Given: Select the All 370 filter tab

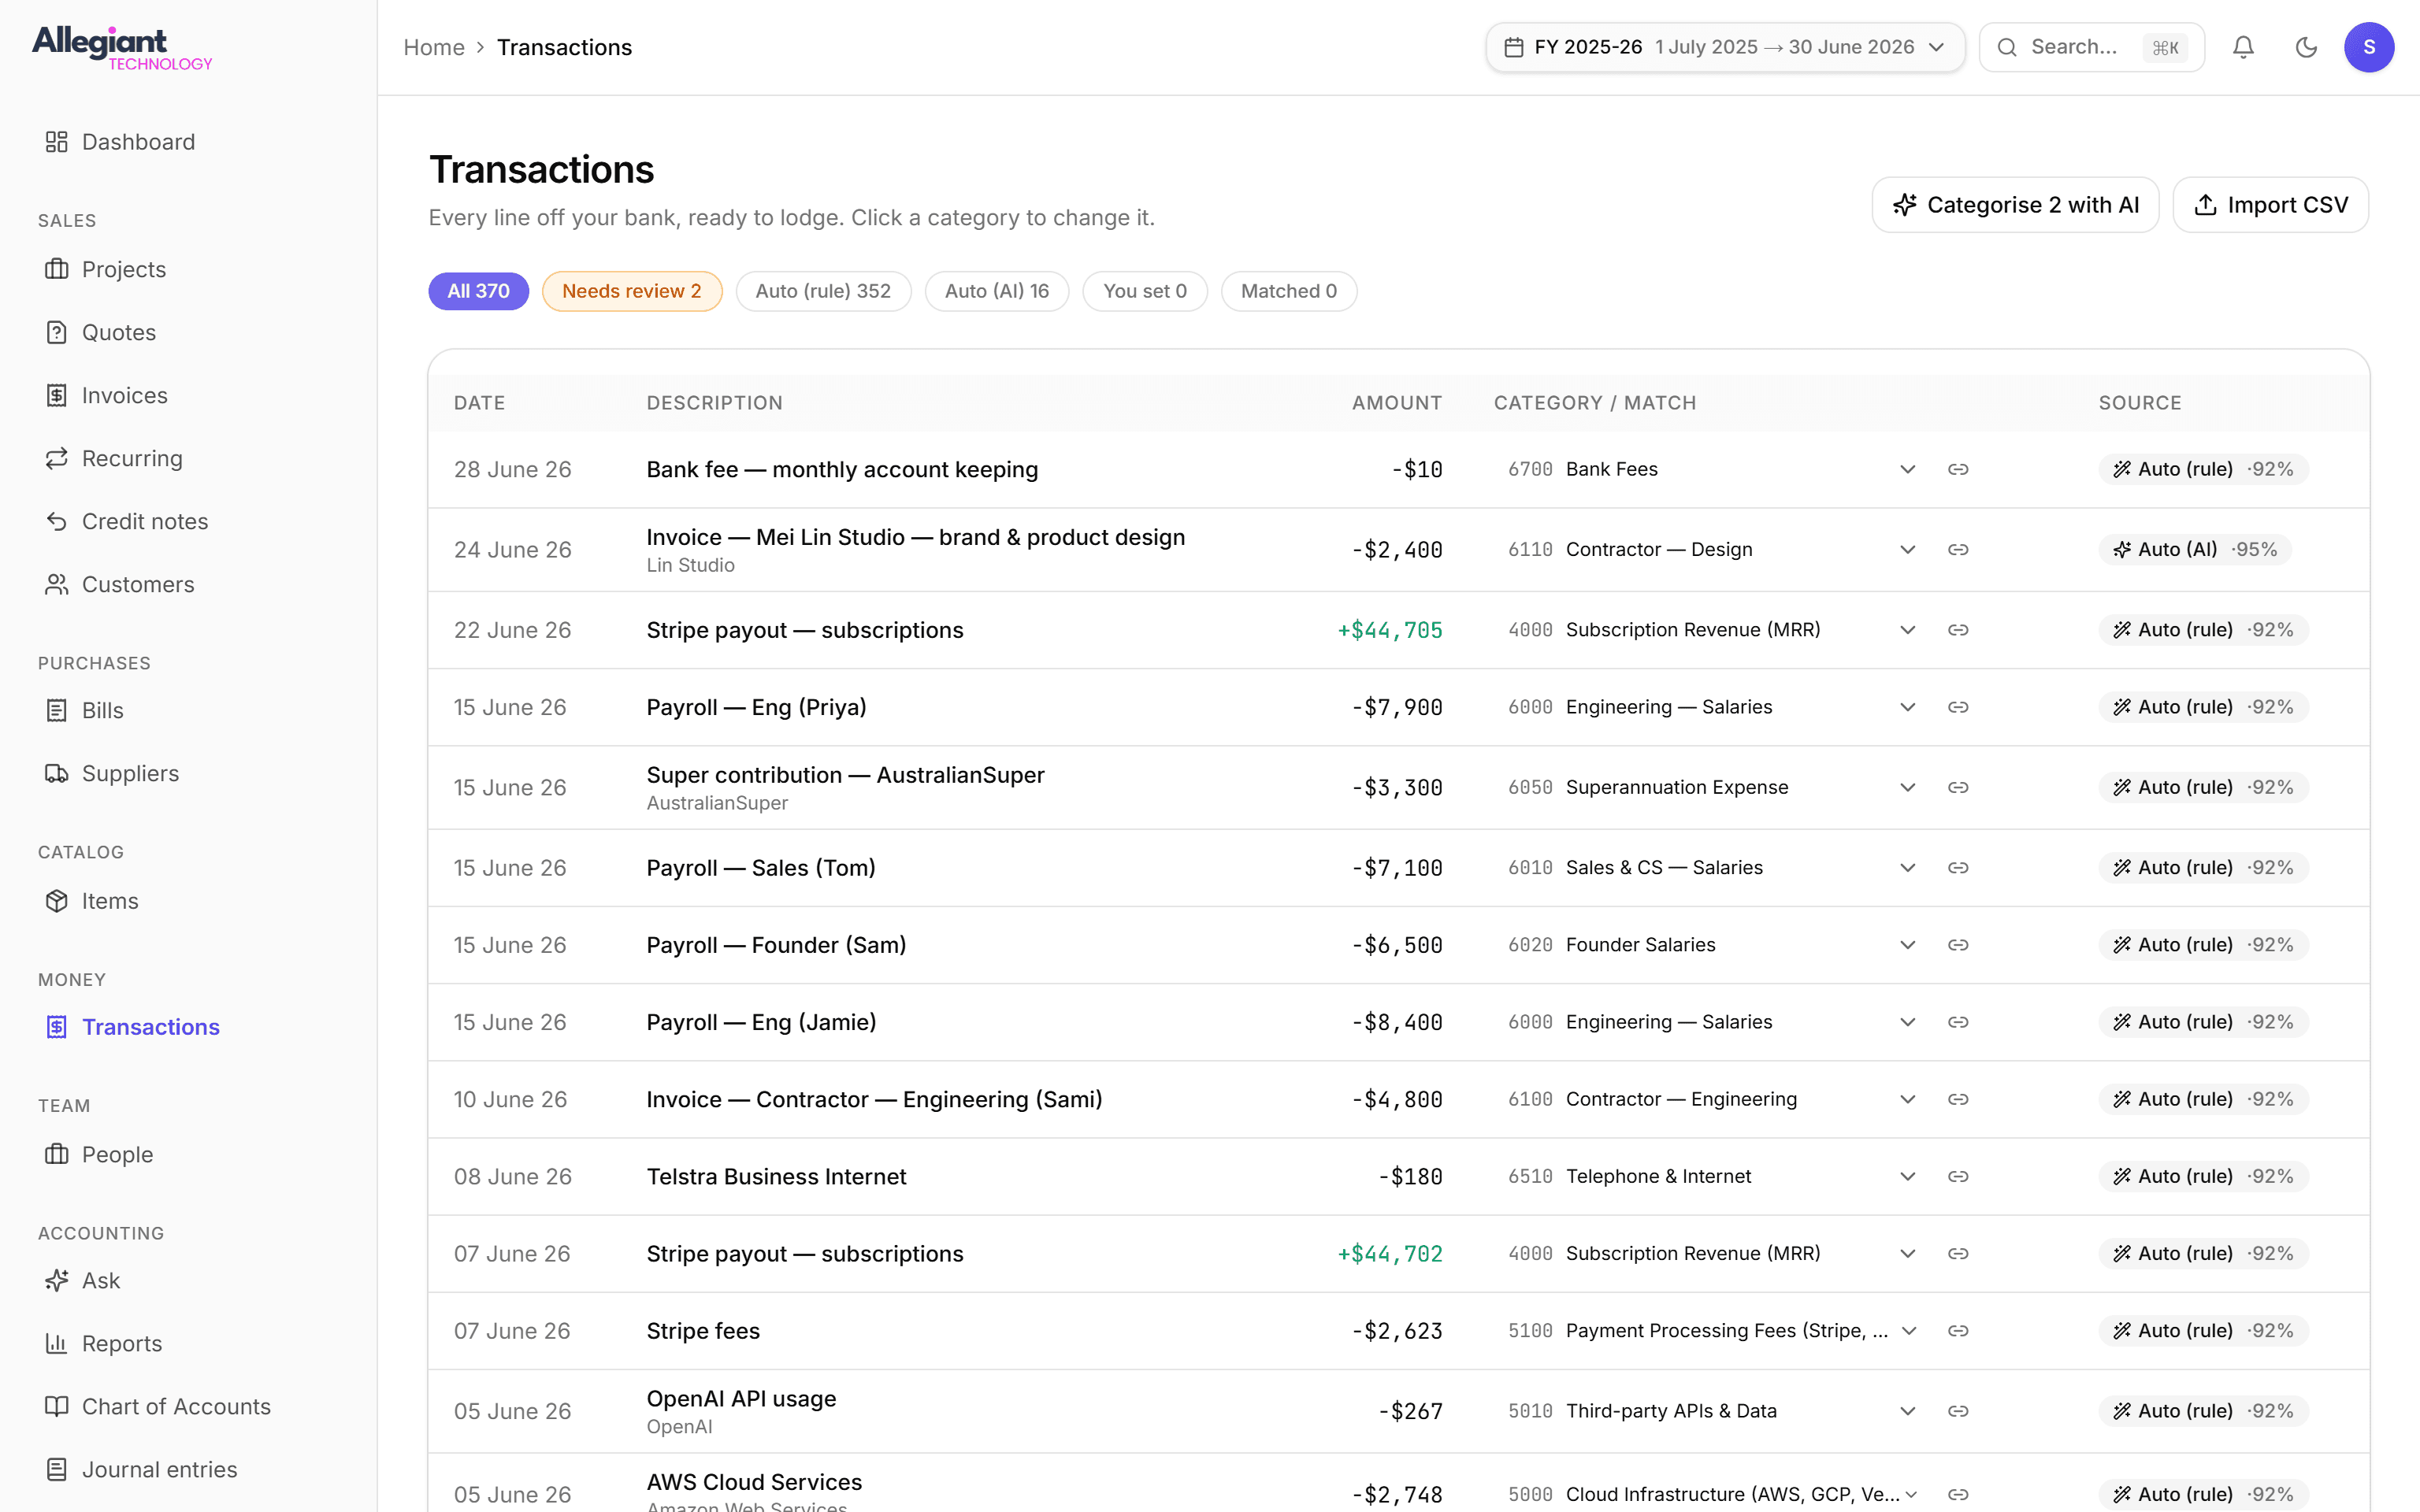Looking at the screenshot, I should point(478,291).
